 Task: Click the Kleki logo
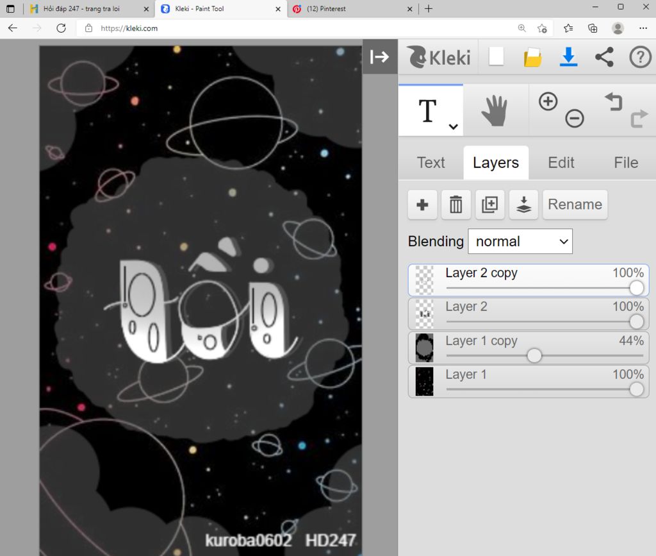click(439, 57)
